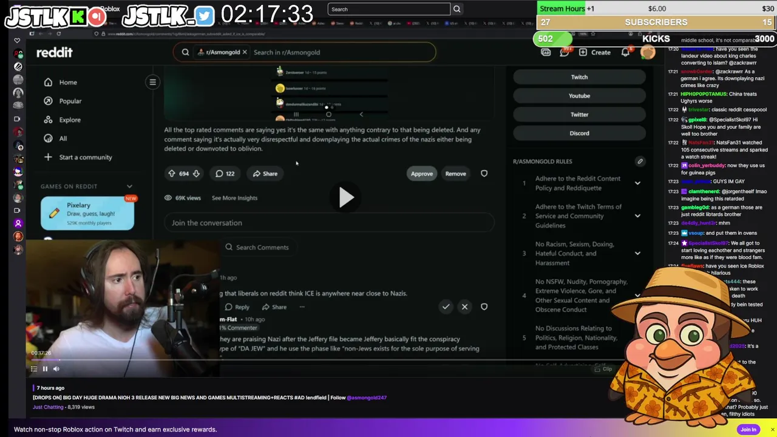
Task: Click the Join the conversation box
Action: [329, 223]
